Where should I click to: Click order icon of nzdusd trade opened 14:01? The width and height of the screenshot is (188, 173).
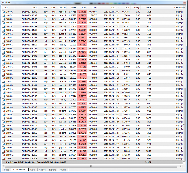(4, 85)
